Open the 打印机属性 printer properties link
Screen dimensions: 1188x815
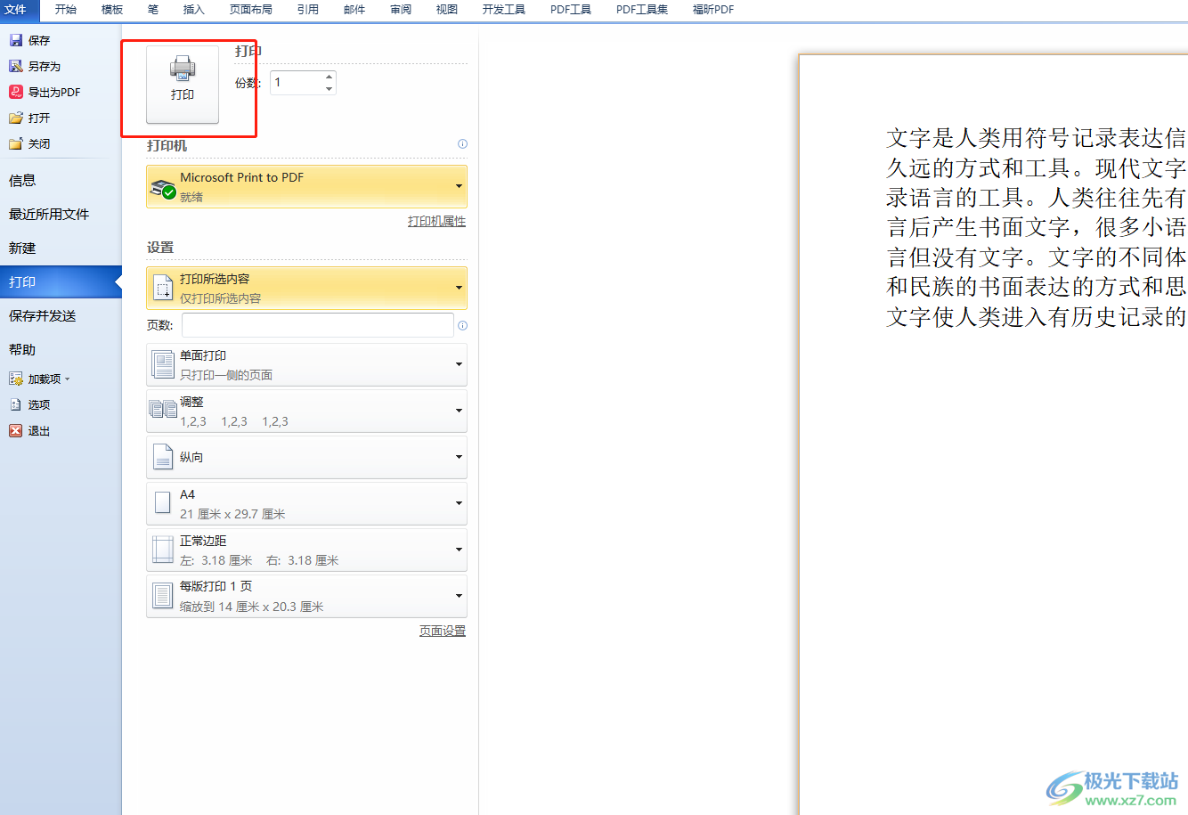[436, 221]
